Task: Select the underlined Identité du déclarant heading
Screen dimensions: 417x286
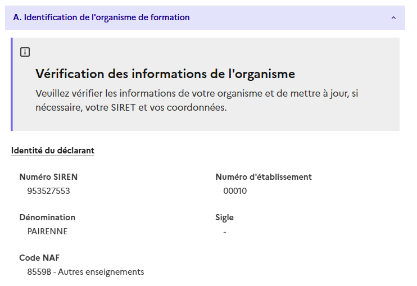Action: tap(53, 151)
